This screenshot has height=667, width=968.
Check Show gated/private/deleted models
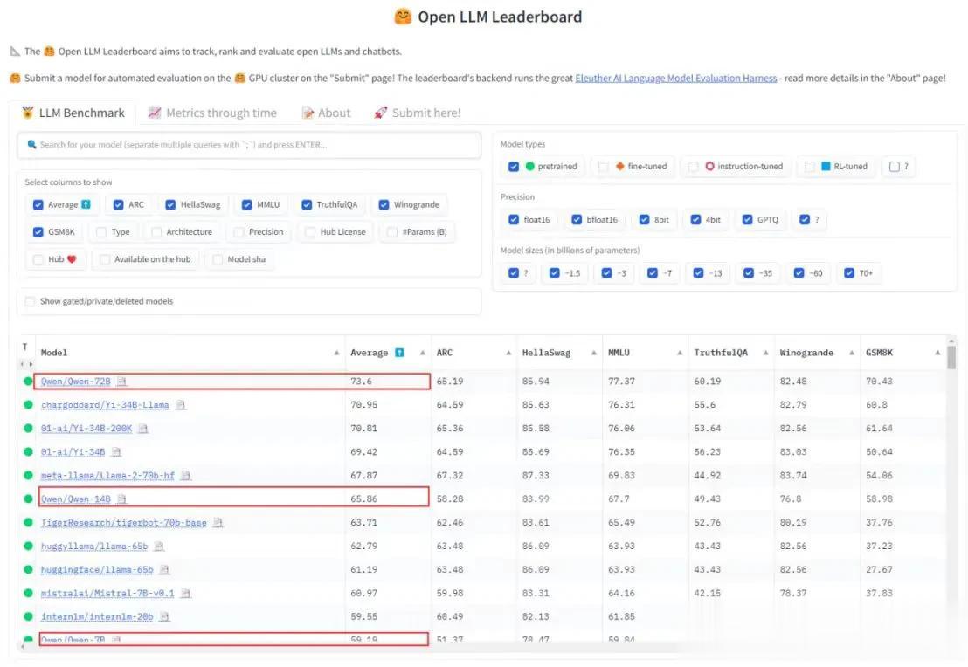coord(31,301)
